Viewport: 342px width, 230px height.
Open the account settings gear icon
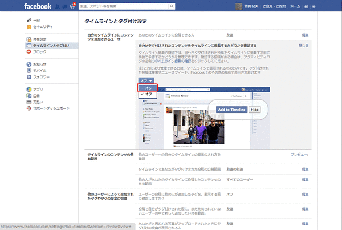314,6
